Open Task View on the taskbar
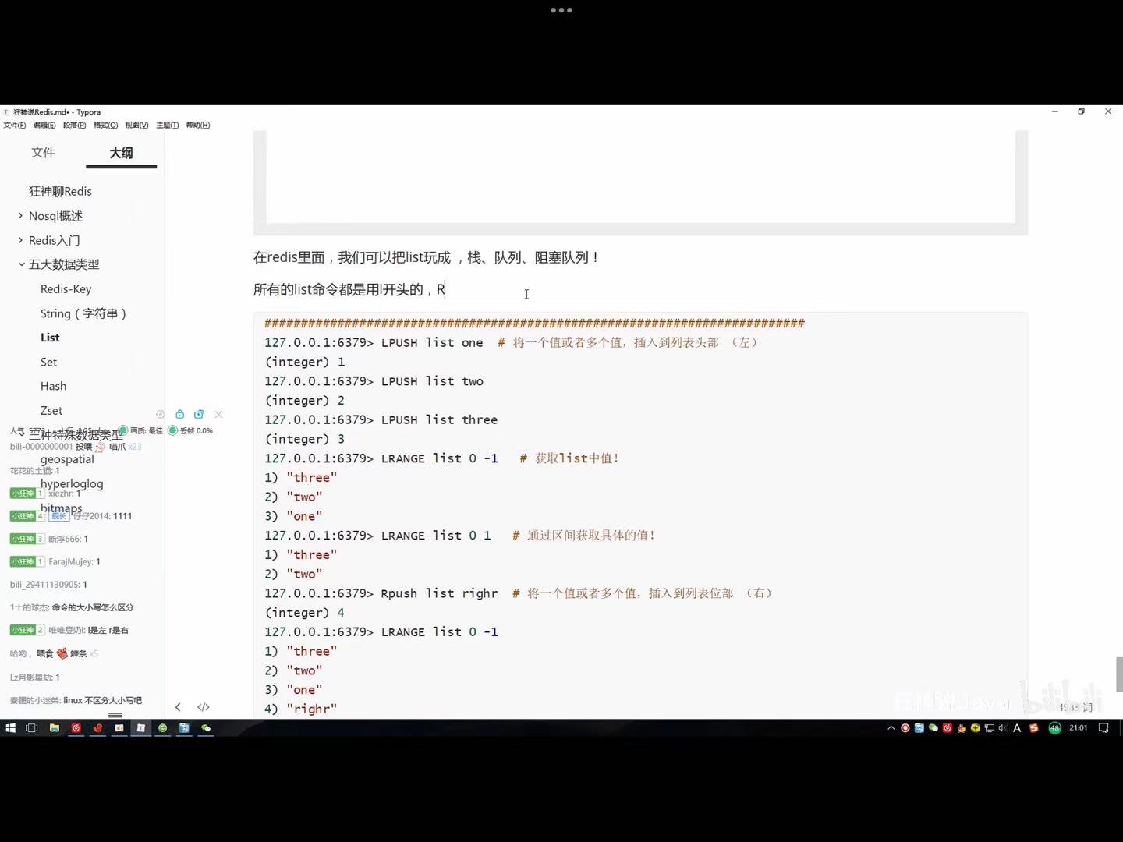 pos(32,728)
